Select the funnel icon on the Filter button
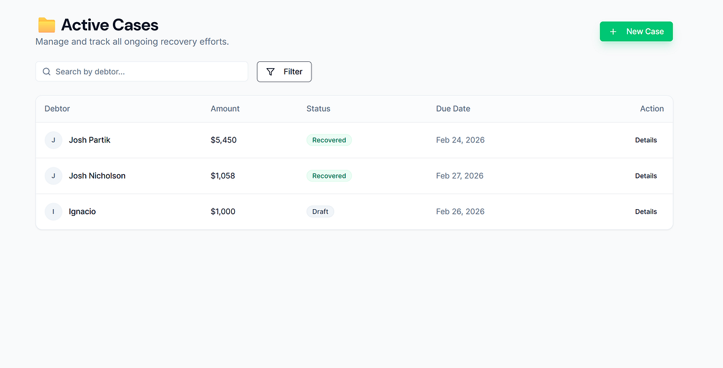 270,72
